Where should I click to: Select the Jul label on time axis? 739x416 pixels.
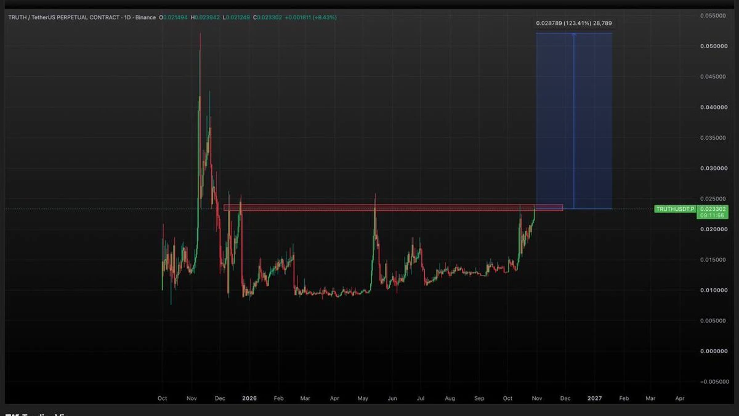pyautogui.click(x=421, y=399)
